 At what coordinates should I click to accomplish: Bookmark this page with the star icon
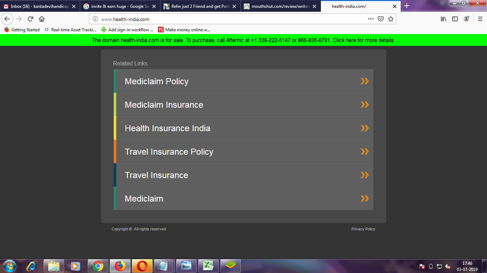(391, 19)
